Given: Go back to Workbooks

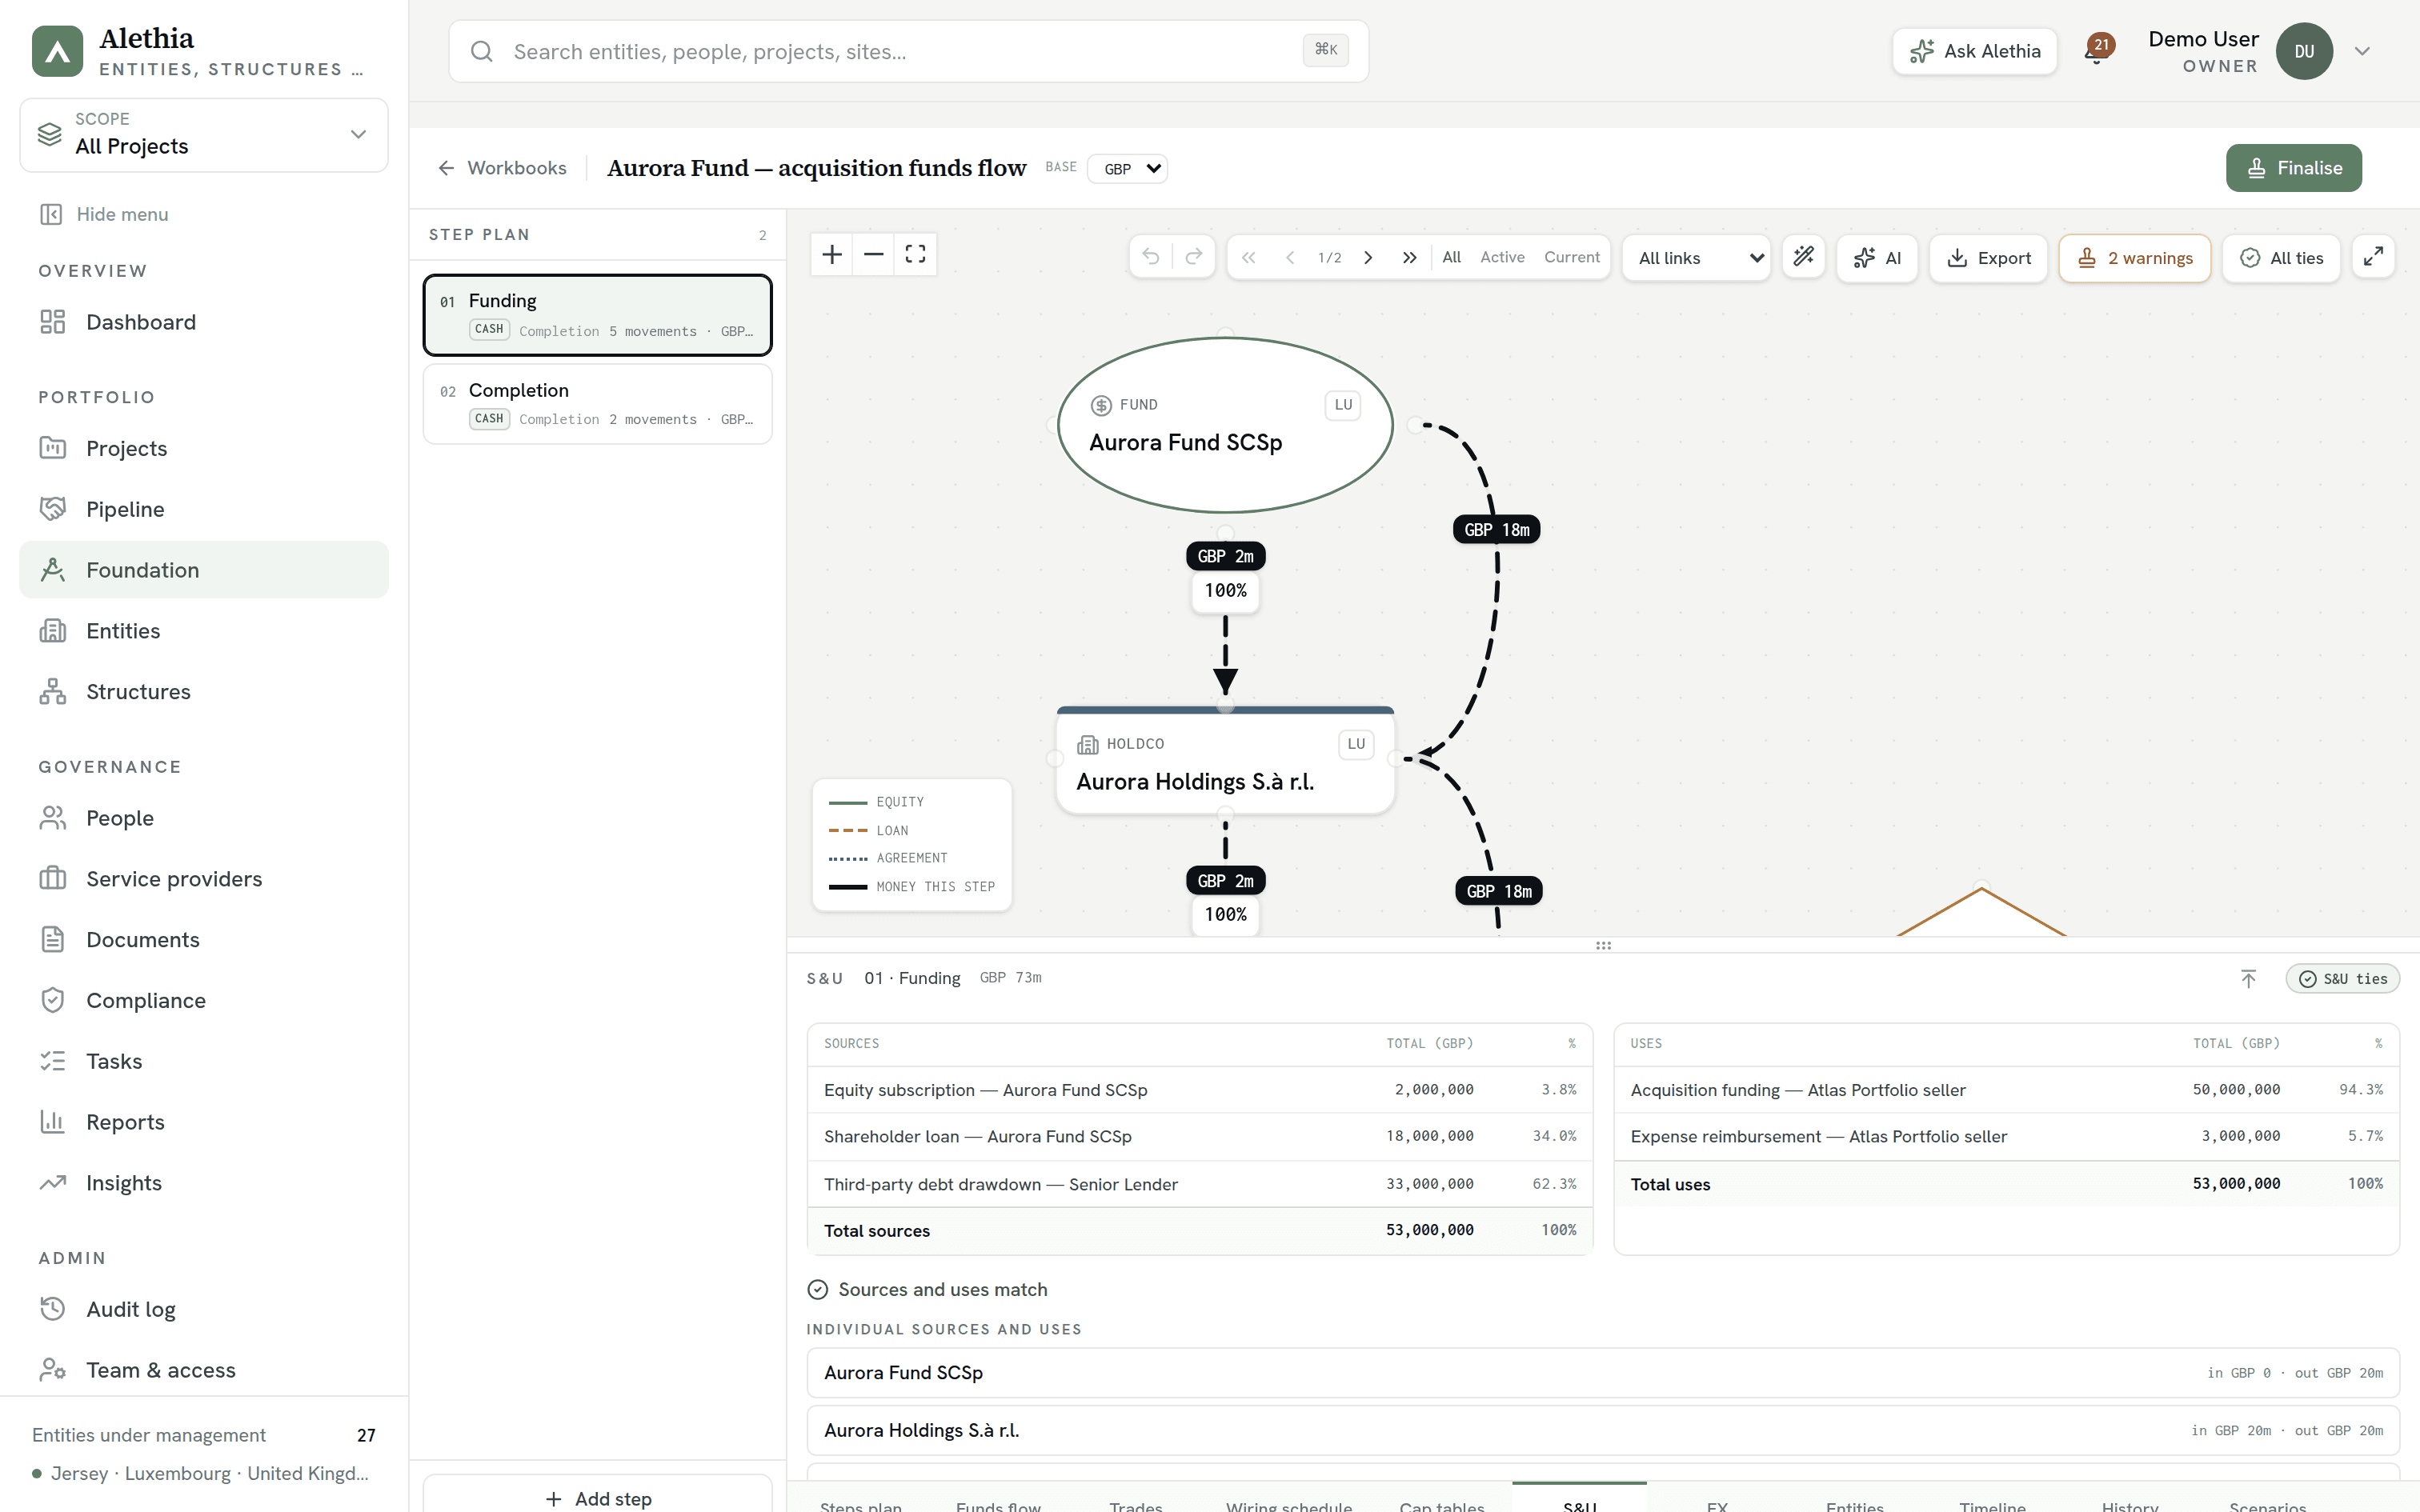Looking at the screenshot, I should pos(501,168).
